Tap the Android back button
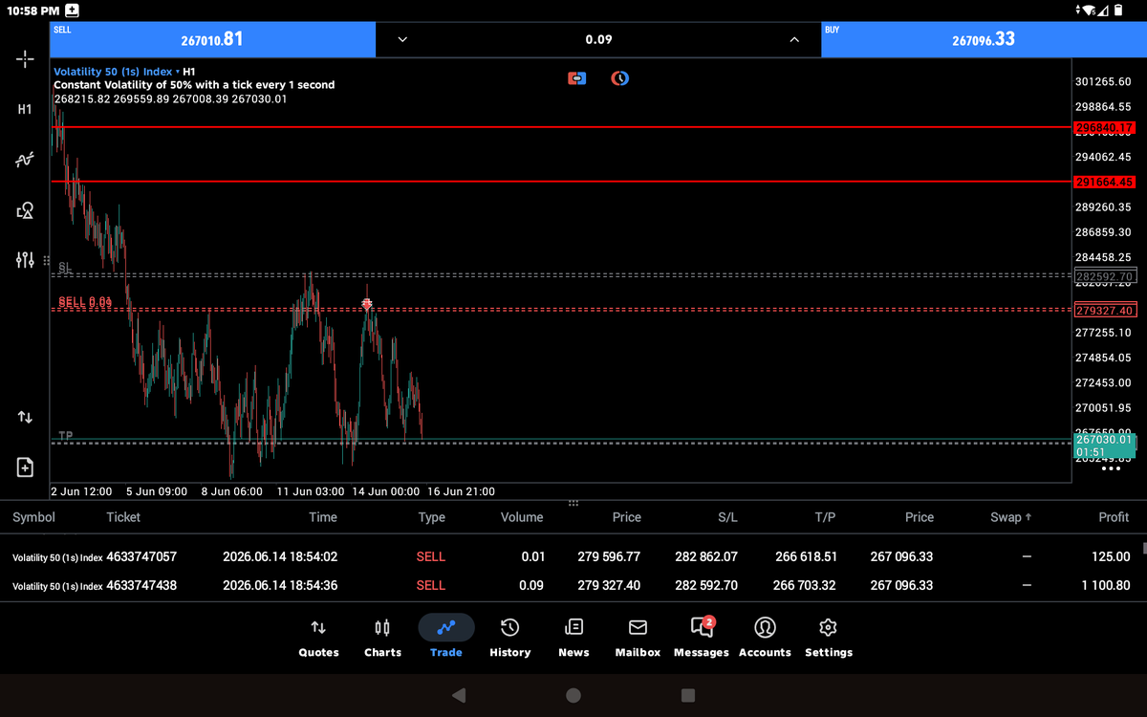This screenshot has width=1147, height=717. (x=459, y=695)
